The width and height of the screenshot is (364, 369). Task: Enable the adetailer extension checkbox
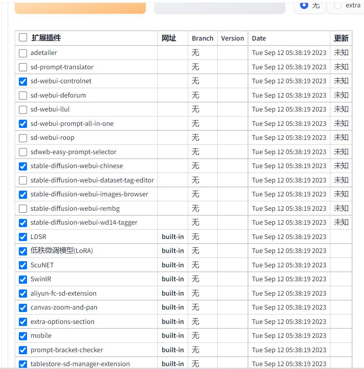[23, 53]
